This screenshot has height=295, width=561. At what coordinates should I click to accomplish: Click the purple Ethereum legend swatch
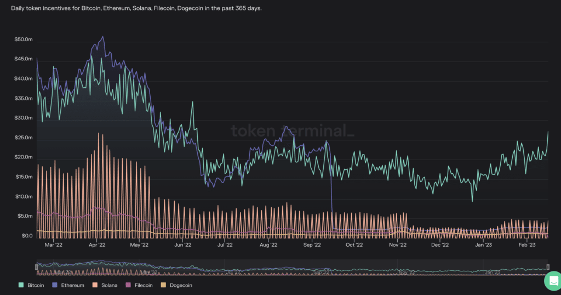tap(55, 285)
